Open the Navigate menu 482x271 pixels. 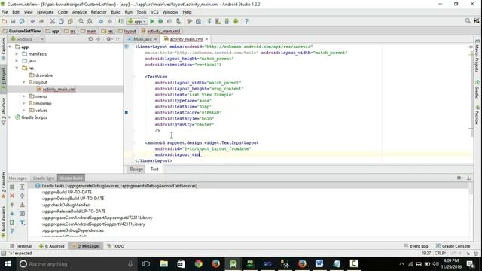(x=45, y=12)
